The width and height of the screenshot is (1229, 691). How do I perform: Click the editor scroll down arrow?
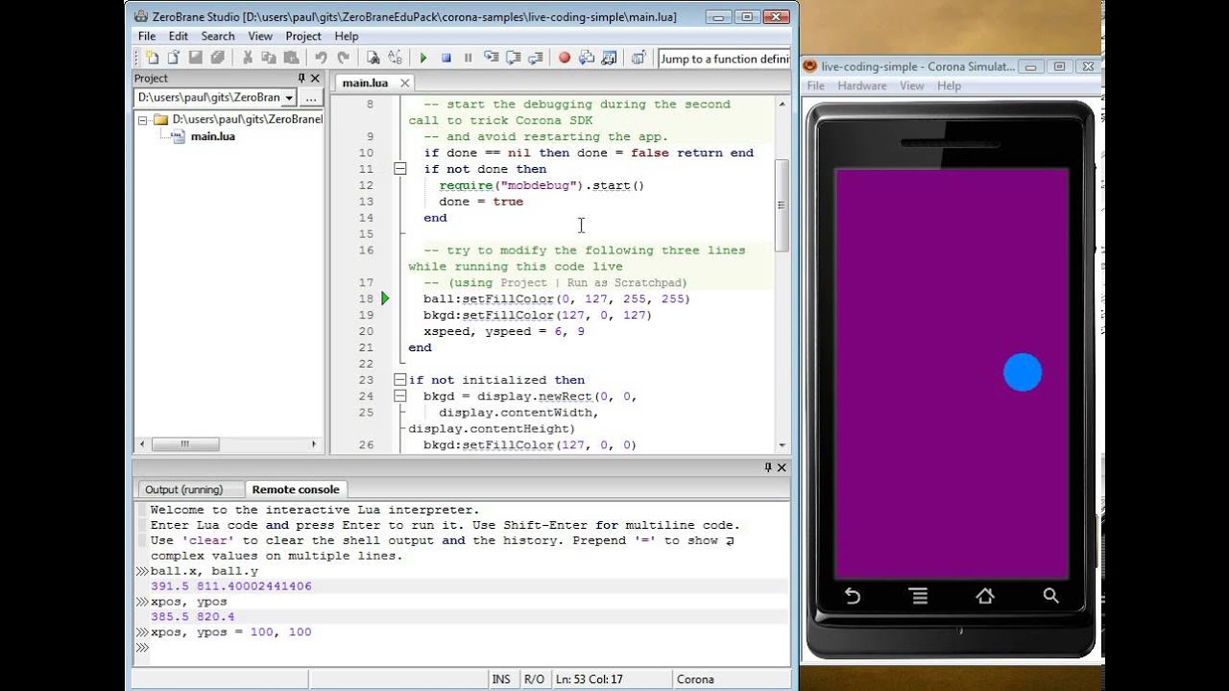pyautogui.click(x=782, y=445)
